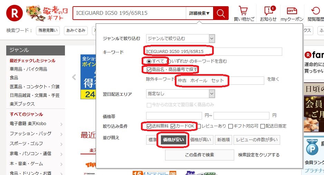
Task: Toggle the 詳細検索 dropdown
Action: coord(199,13)
